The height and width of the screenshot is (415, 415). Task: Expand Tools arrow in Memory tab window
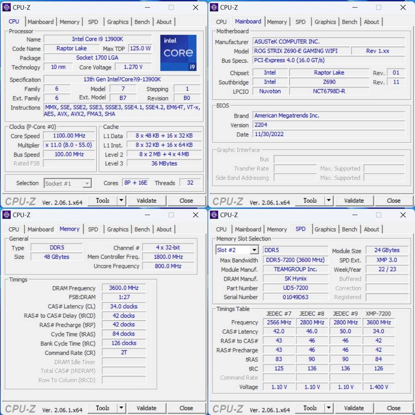121,408
